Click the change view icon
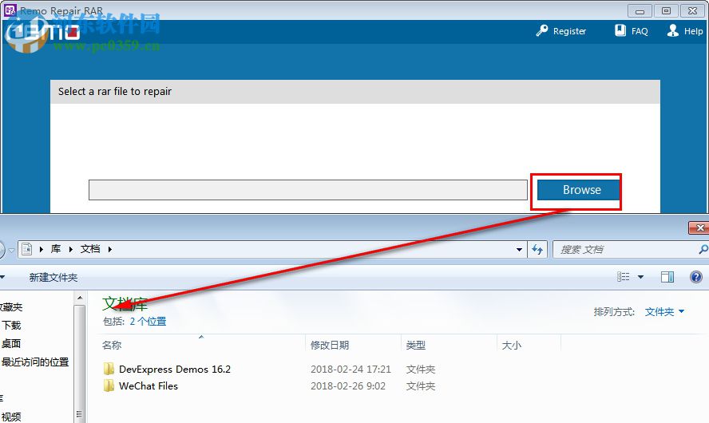 coord(623,277)
